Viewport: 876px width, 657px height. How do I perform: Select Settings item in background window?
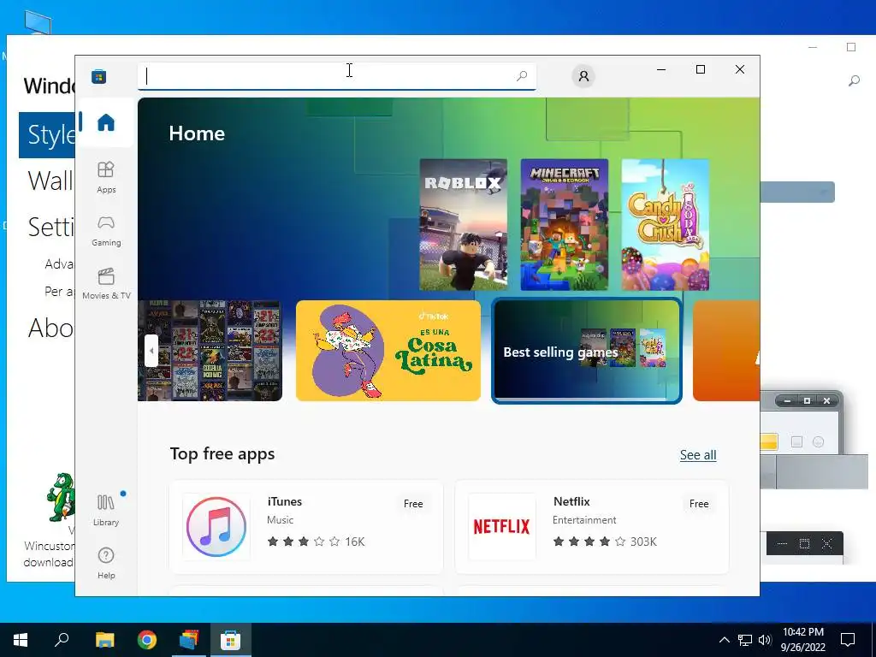(x=50, y=227)
